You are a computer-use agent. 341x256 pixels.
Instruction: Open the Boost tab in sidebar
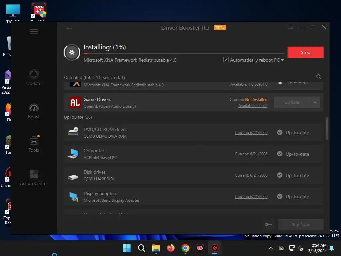pos(34,111)
